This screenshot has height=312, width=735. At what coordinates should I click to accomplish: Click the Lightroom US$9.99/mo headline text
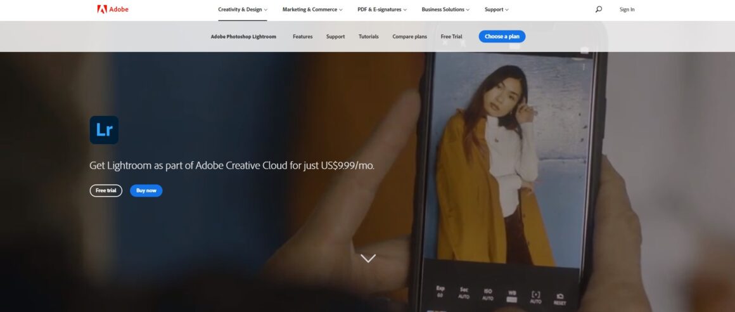click(x=232, y=166)
